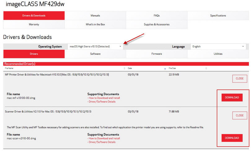Open scanner driver Driver/Software Details link

pyautogui.click(x=101, y=142)
